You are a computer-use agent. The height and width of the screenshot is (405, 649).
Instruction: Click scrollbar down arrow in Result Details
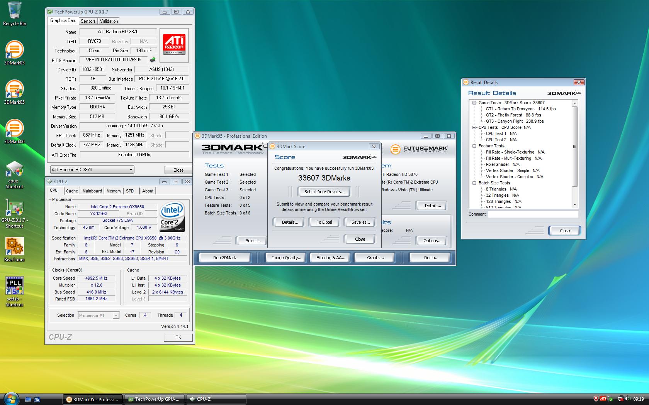point(575,205)
